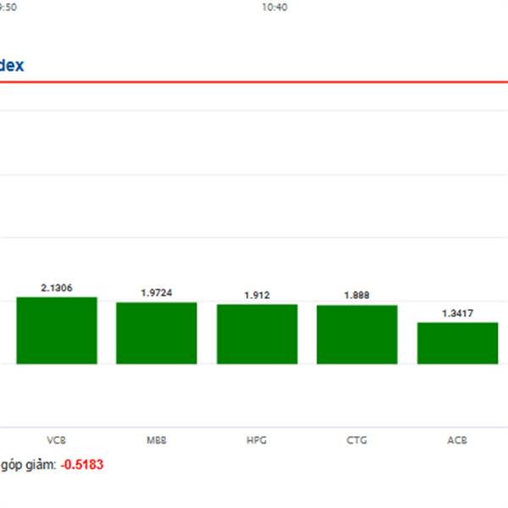Click the -0.5183 red value
508x508 pixels.
click(82, 465)
